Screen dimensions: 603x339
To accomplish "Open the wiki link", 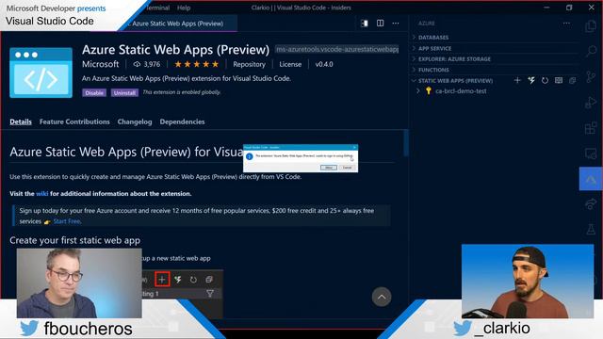I will pos(41,194).
